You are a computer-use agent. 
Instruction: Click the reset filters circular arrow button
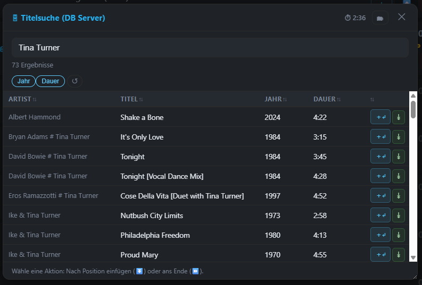point(75,81)
